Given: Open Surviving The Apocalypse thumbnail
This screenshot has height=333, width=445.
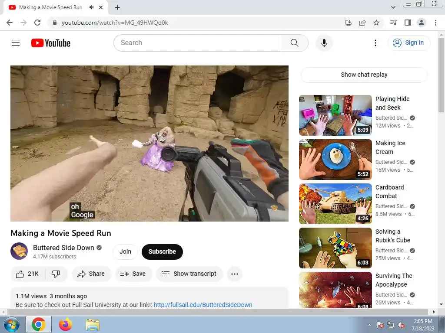Looking at the screenshot, I should click(335, 290).
